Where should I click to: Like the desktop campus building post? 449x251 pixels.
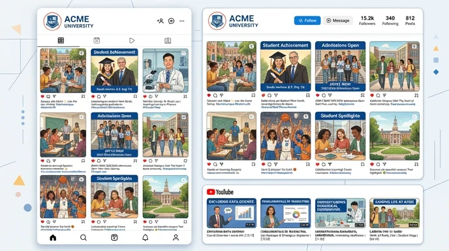[x=372, y=164]
